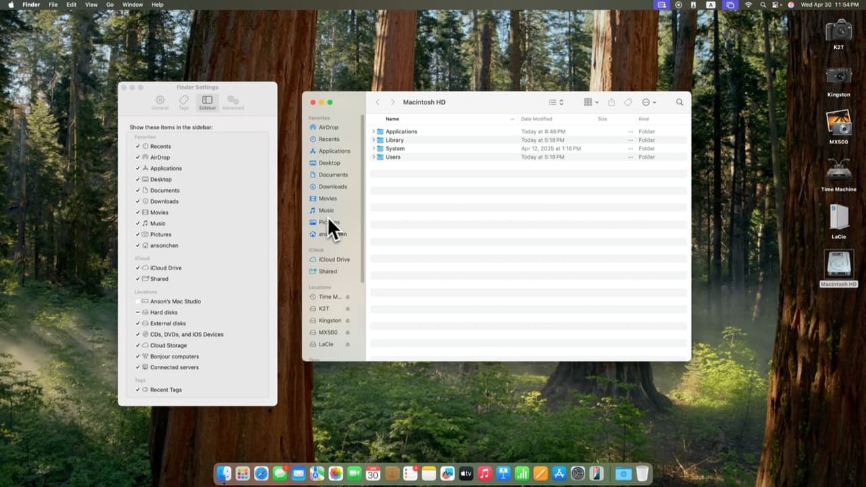
Task: Open the Window menu
Action: [x=132, y=5]
